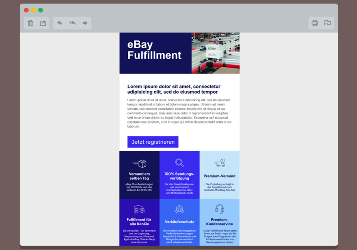Click the 100% Sendungsverfolgung heading
357x250 pixels.
[180, 176]
